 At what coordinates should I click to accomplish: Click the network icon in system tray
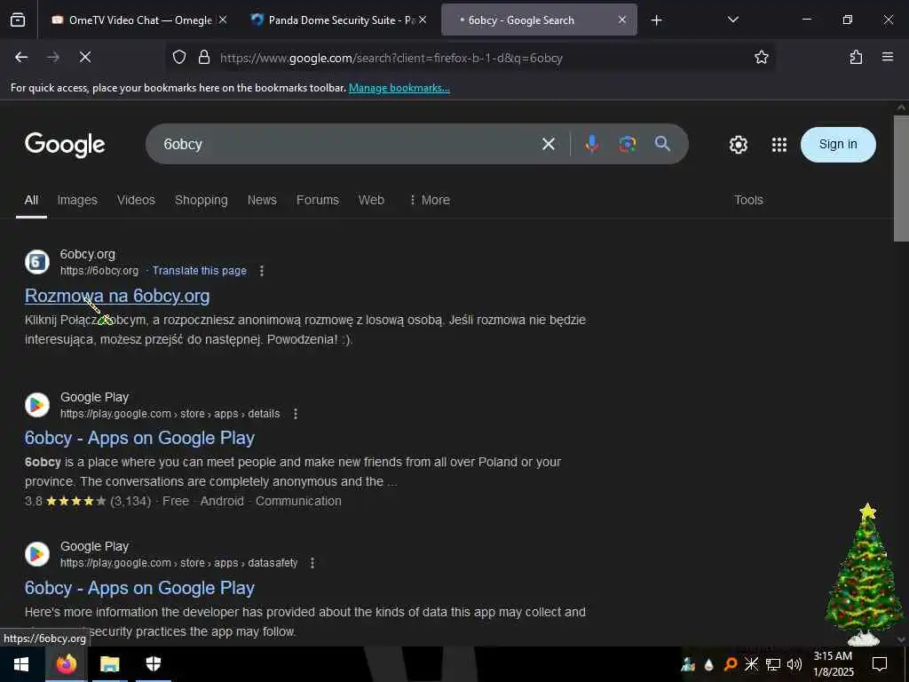773,664
